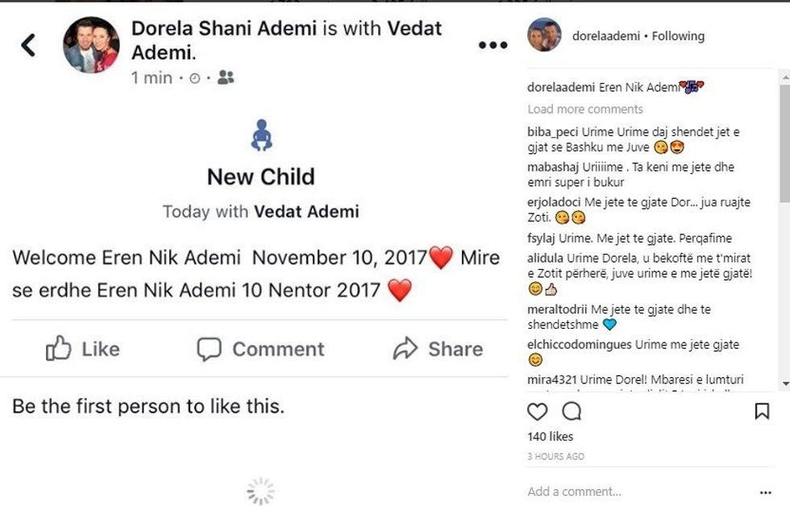Open the dorelaademi Instagram avatar
Viewport: 790px width, 506px height.
tap(544, 35)
